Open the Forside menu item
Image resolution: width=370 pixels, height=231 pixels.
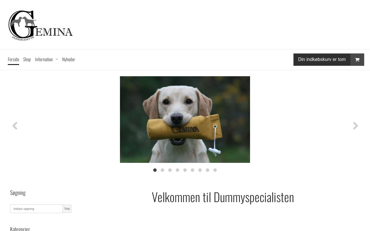[x=13, y=59]
